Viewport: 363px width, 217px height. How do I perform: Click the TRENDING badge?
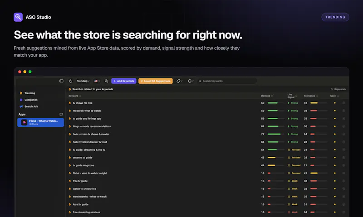click(335, 17)
